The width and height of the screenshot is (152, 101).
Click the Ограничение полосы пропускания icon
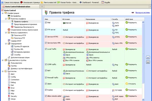9,30
